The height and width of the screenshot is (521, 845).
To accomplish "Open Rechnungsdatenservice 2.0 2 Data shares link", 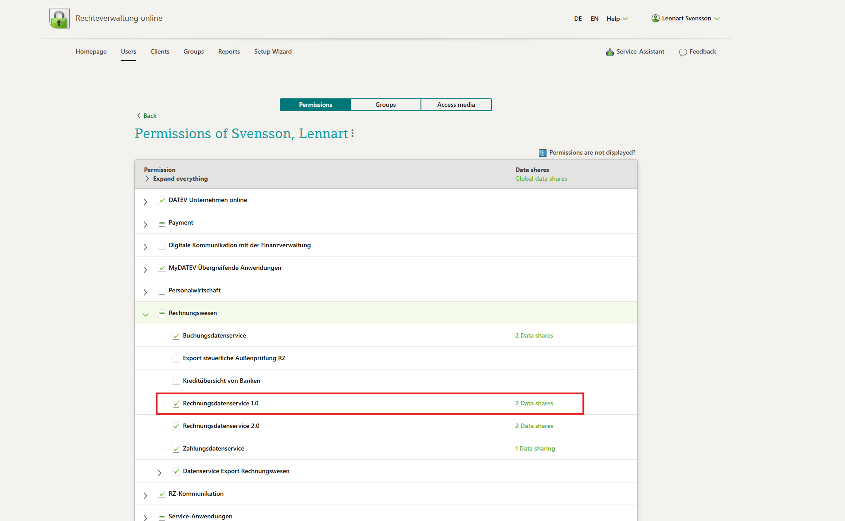I will [534, 426].
